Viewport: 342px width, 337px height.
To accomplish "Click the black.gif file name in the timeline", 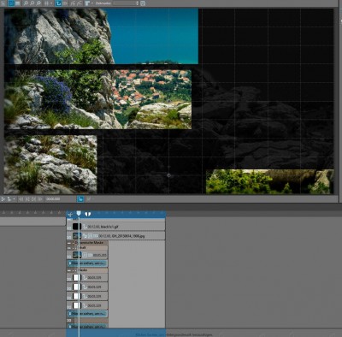I will pos(109,227).
